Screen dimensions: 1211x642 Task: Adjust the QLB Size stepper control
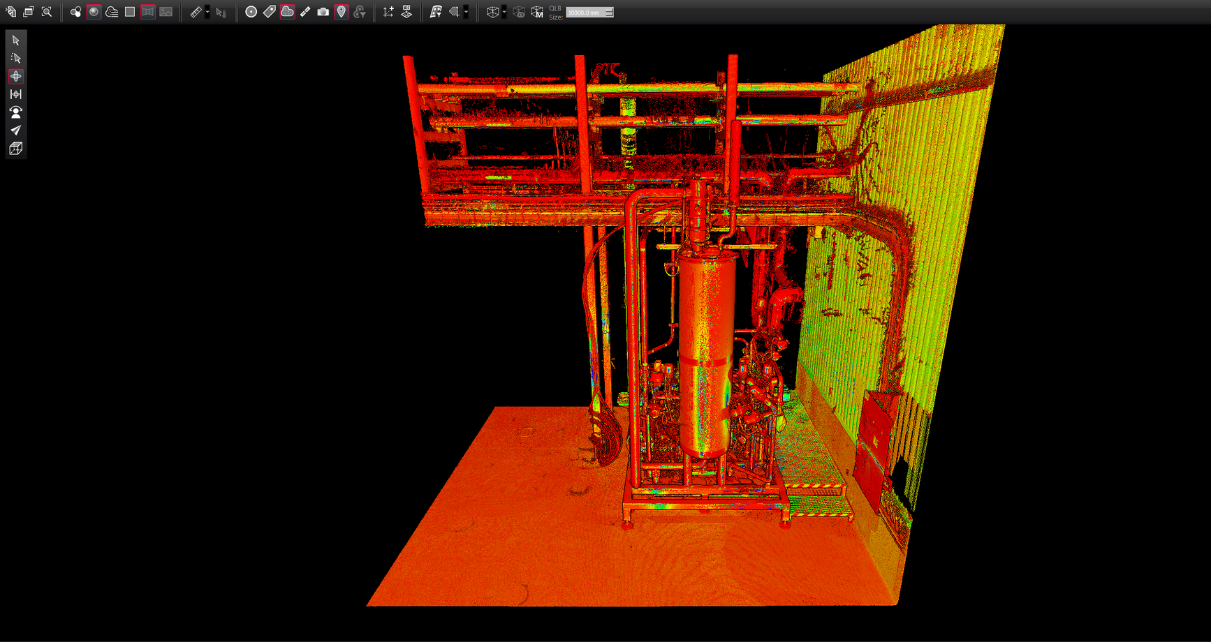[609, 13]
